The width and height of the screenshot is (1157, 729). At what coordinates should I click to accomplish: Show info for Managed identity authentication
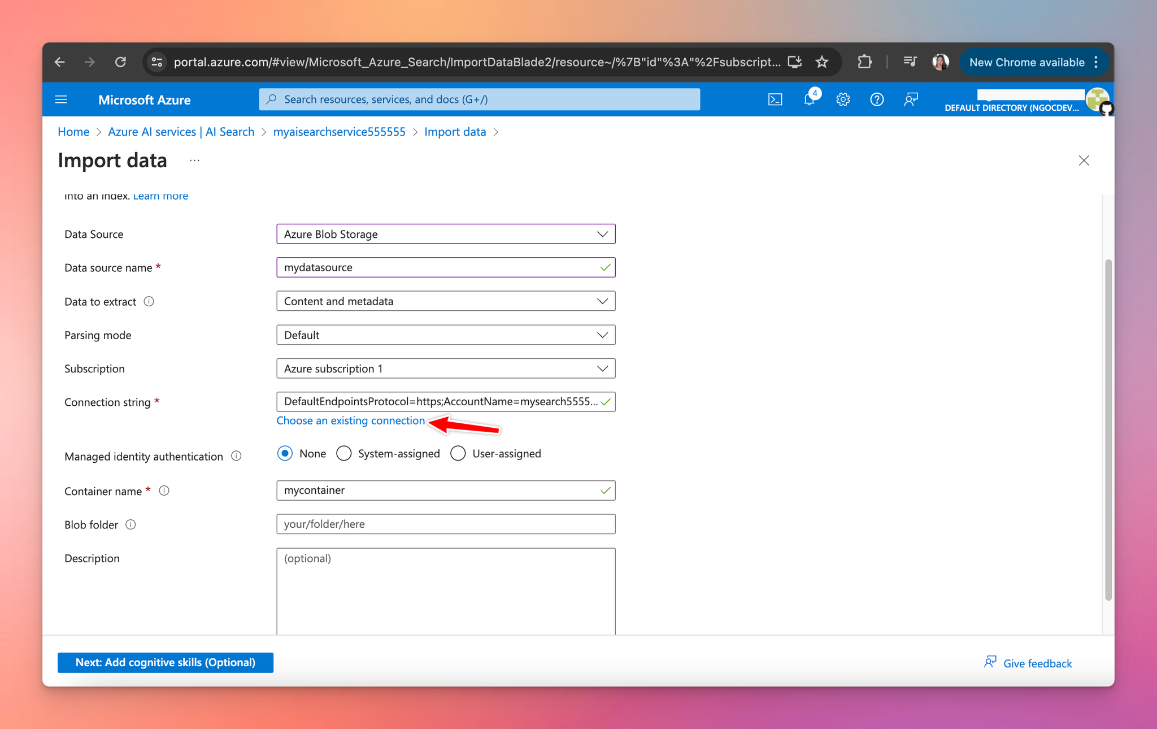pos(236,456)
